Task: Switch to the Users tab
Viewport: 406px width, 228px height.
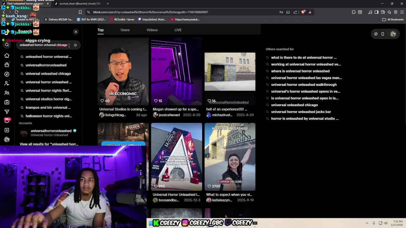Action: click(x=125, y=30)
